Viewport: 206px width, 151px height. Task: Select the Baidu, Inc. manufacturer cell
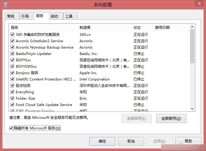click(89, 54)
